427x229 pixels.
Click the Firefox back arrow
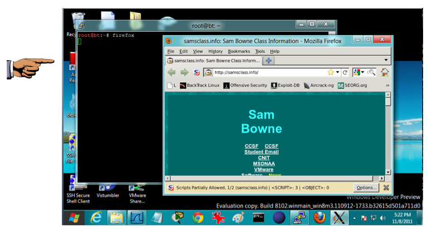coord(172,72)
